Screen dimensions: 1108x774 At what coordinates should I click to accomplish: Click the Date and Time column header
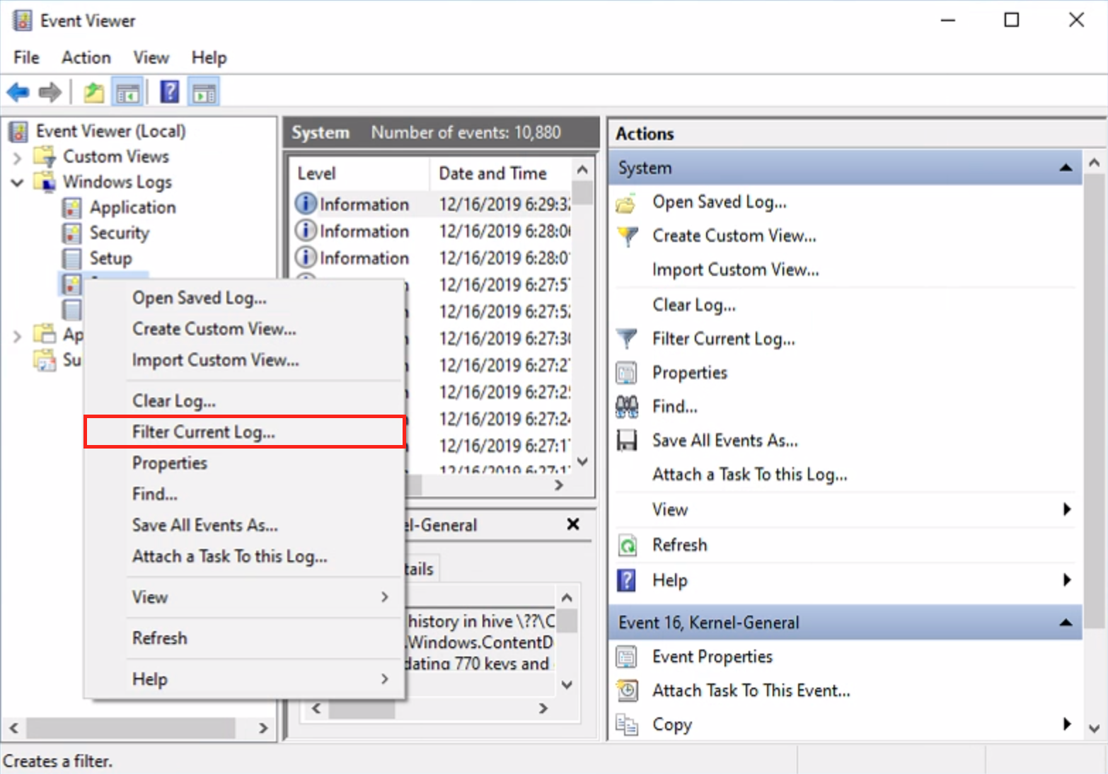492,173
